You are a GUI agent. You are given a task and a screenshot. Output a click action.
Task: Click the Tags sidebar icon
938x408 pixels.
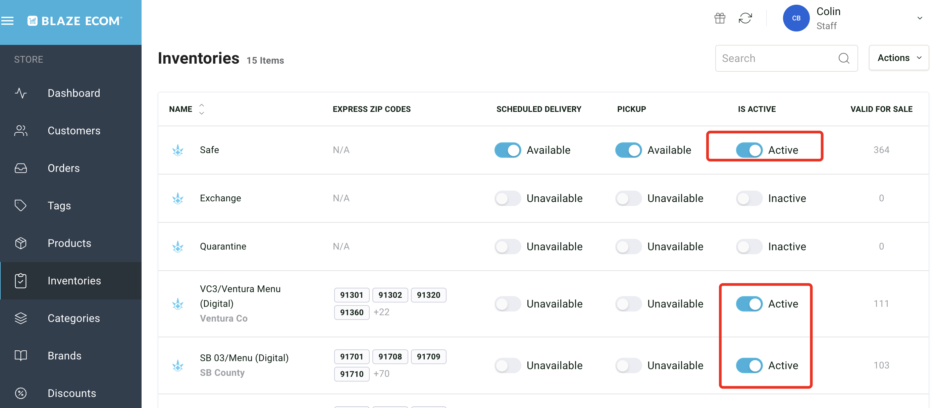point(20,205)
